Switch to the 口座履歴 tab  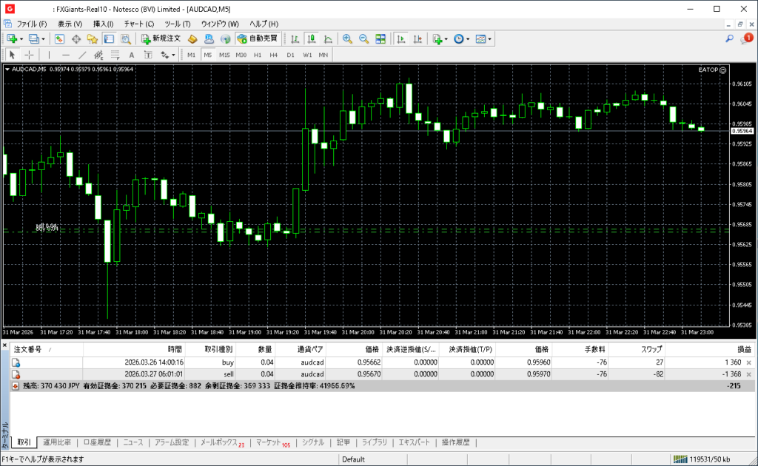(x=96, y=442)
